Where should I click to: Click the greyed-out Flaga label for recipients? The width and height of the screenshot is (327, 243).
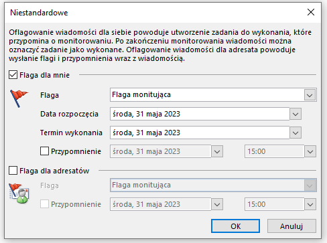click(50, 185)
